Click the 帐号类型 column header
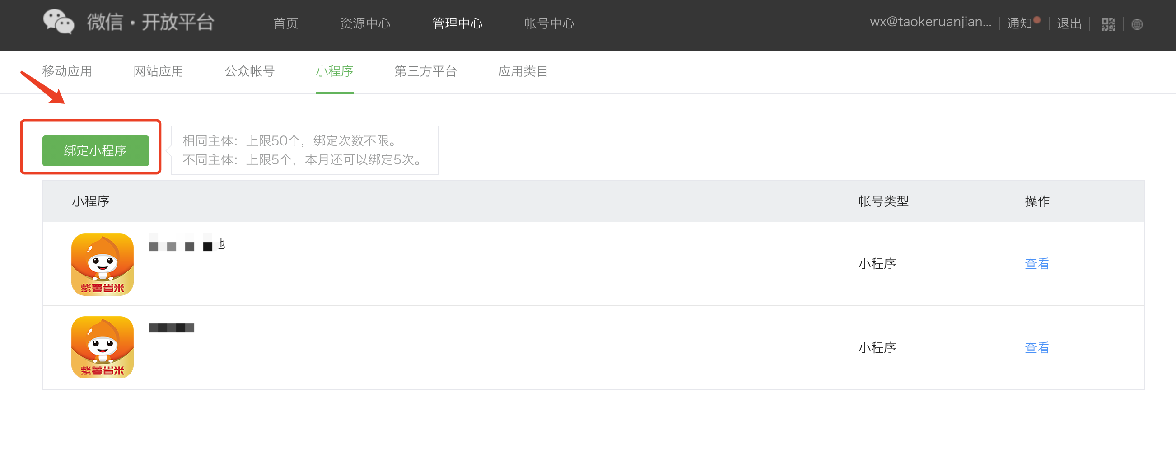Image resolution: width=1176 pixels, height=467 pixels. point(883,201)
